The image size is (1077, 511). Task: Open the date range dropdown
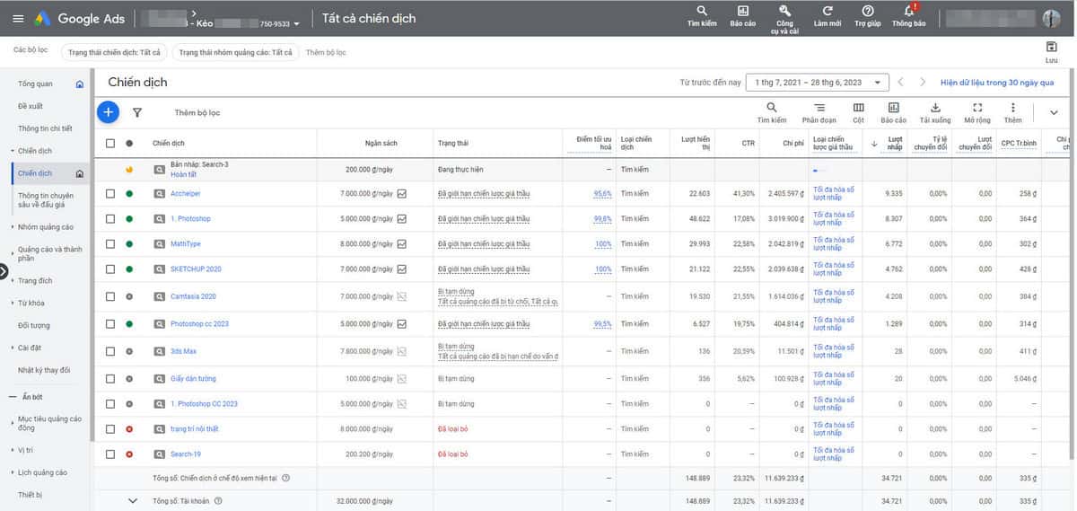[x=818, y=82]
